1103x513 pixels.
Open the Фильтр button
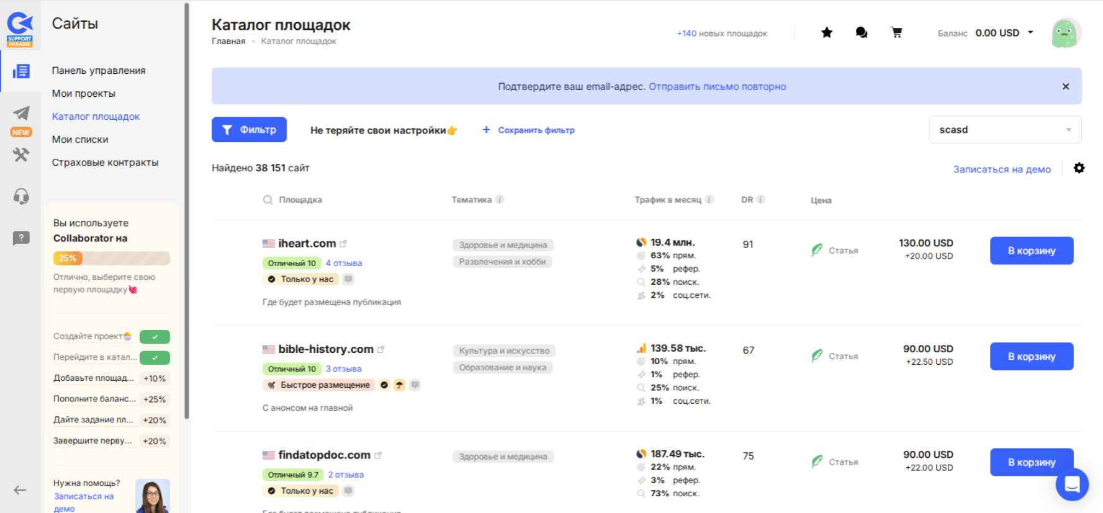(x=249, y=130)
